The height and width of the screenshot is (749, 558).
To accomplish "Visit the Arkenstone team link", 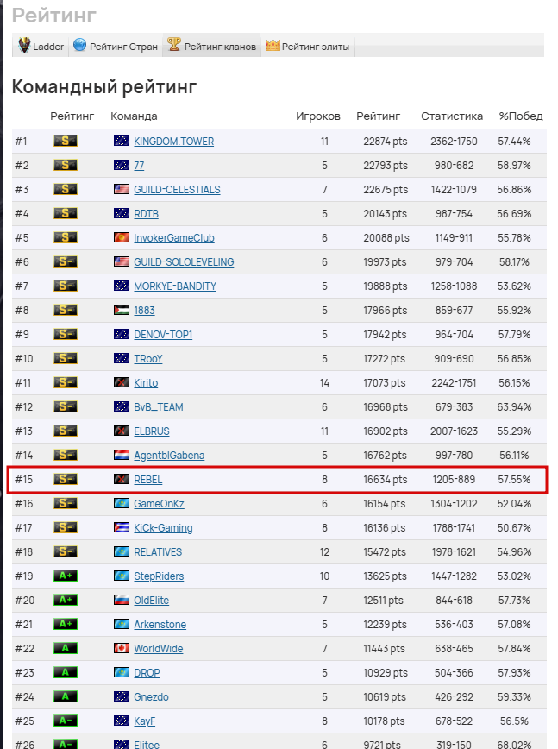I will [160, 625].
